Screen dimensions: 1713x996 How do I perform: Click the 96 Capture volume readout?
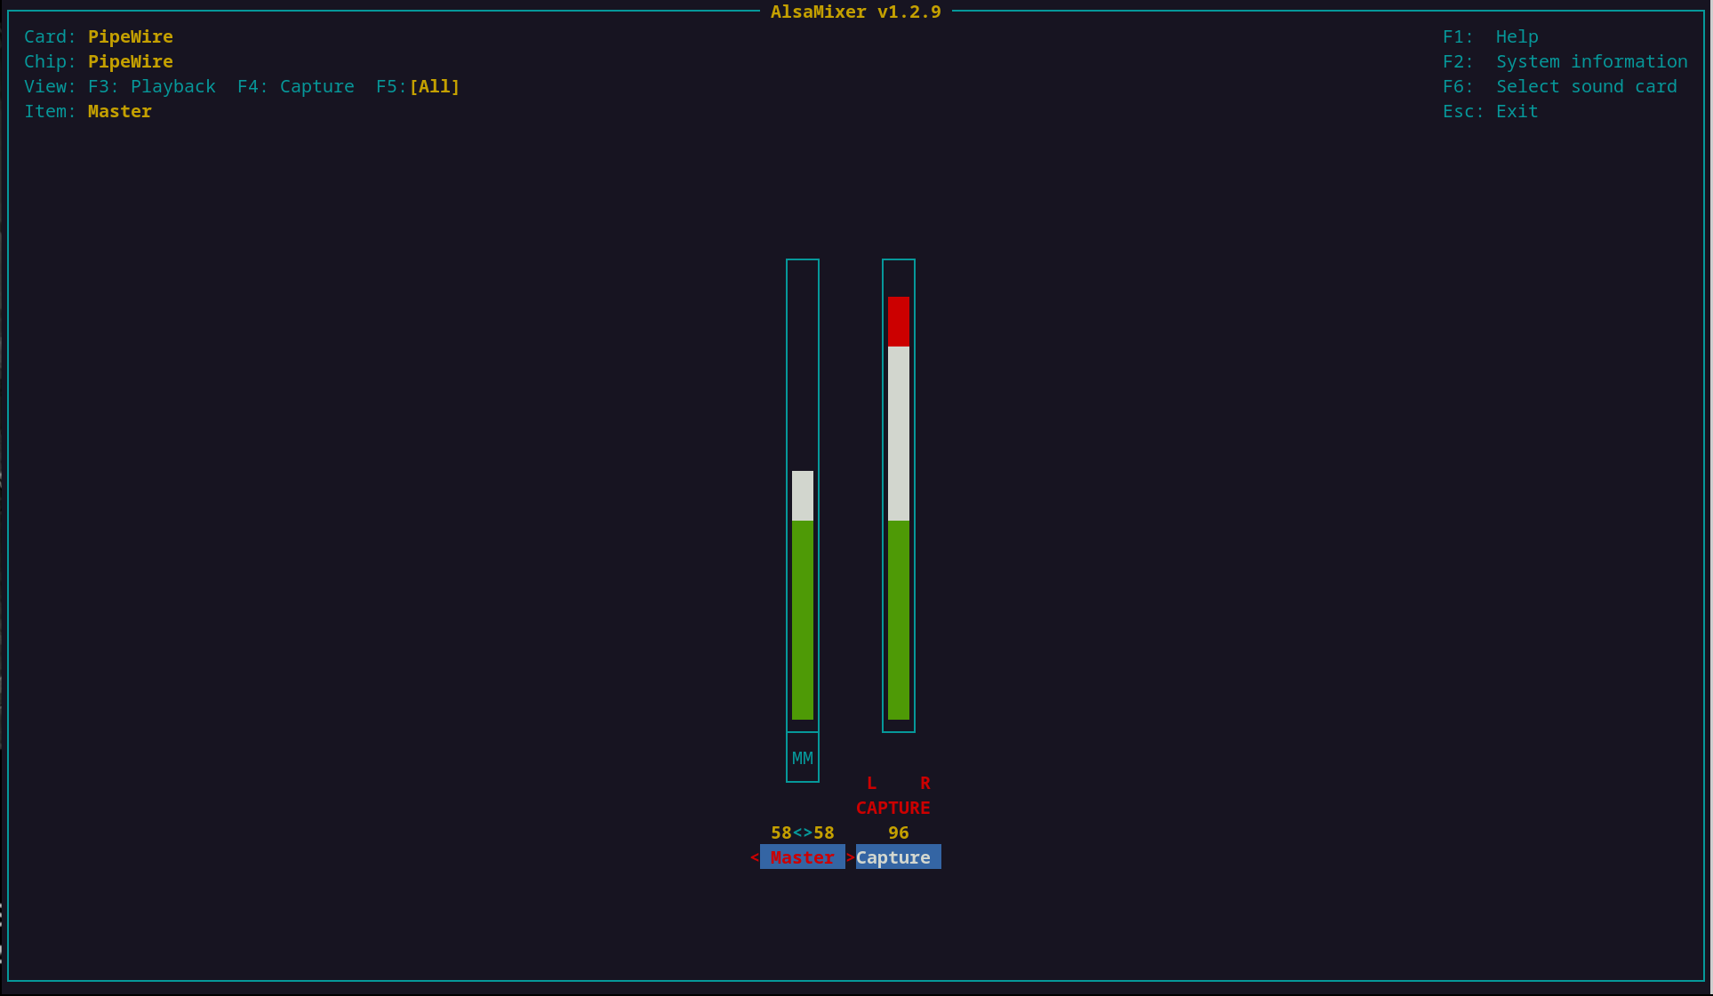(898, 833)
